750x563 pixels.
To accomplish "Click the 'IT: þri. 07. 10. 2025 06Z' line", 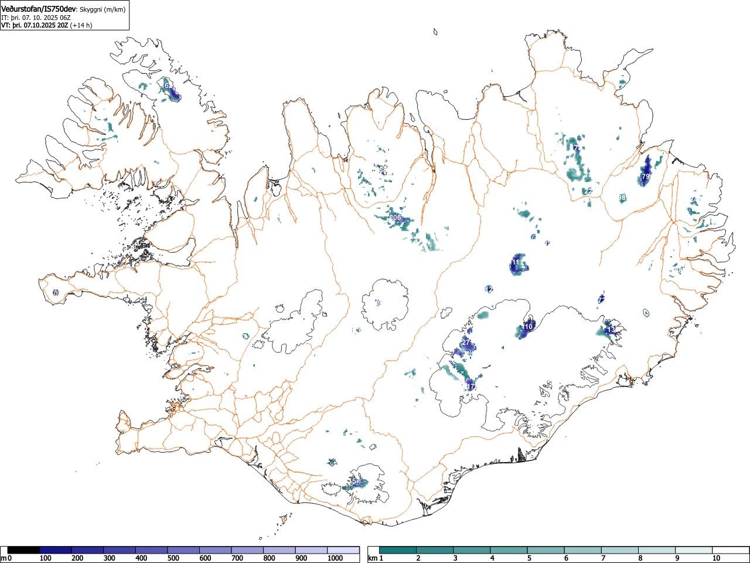I will click(x=36, y=18).
